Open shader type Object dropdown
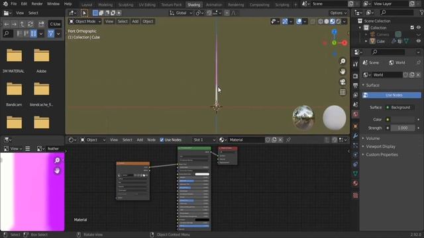The height and width of the screenshot is (238, 424). (93, 139)
